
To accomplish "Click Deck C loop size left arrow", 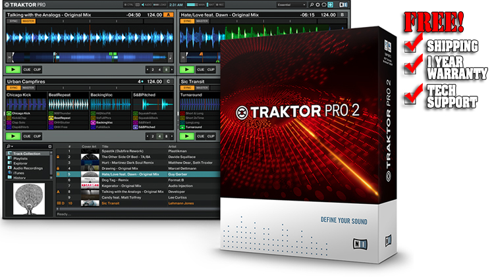I will 147,136.
